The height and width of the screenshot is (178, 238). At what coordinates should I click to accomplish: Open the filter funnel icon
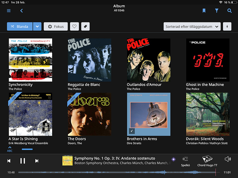point(217,11)
